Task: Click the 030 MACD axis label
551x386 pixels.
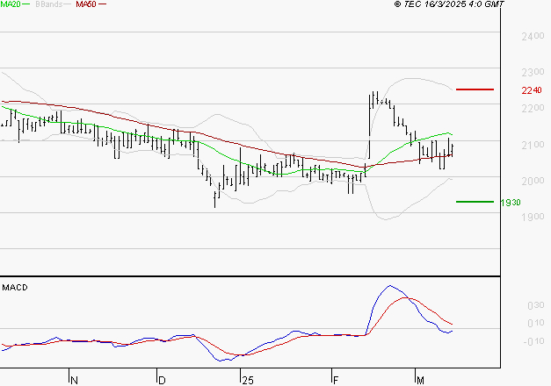Action: (534, 306)
